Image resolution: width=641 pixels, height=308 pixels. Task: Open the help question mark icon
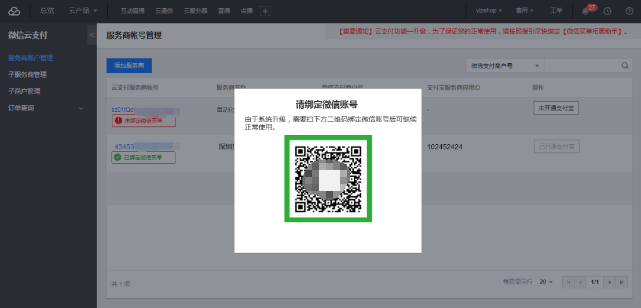coord(629,11)
